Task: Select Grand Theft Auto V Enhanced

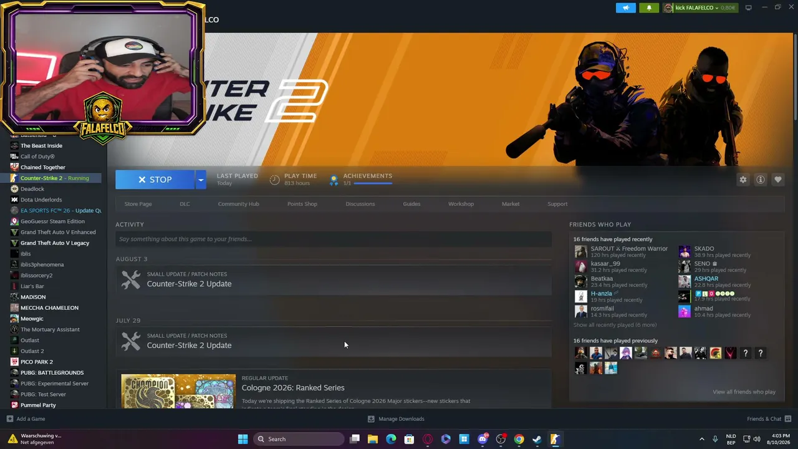Action: [58, 232]
